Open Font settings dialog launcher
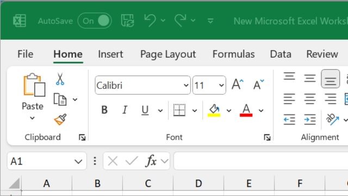Viewport: 348px width, 196px height. click(267, 138)
